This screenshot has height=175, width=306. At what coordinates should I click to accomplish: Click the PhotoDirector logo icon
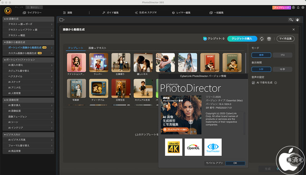[x=8, y=10]
